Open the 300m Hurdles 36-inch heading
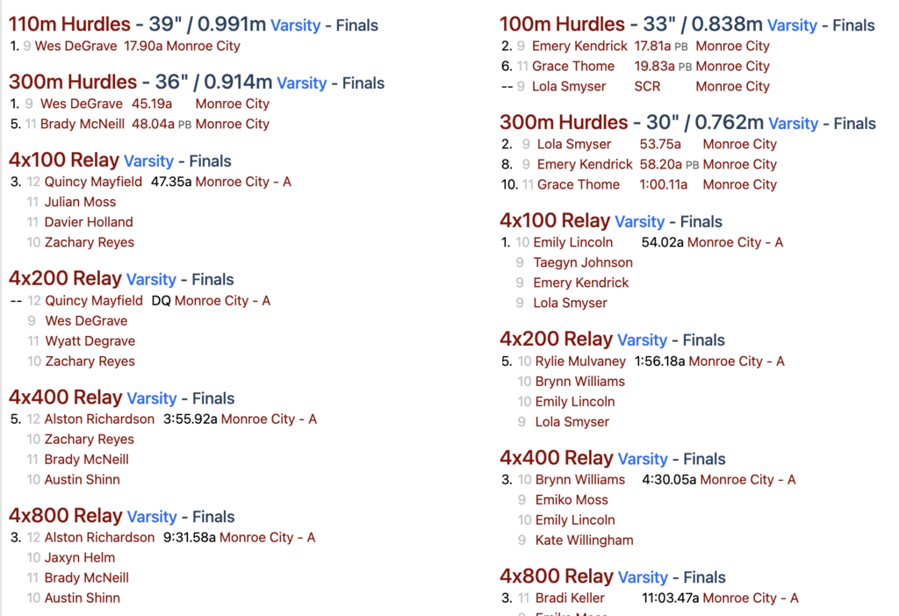899x616 pixels. pos(73,82)
